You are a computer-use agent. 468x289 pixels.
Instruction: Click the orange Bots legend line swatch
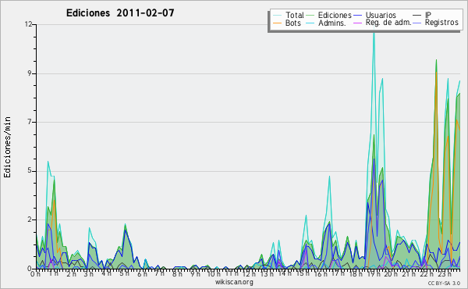pos(277,23)
